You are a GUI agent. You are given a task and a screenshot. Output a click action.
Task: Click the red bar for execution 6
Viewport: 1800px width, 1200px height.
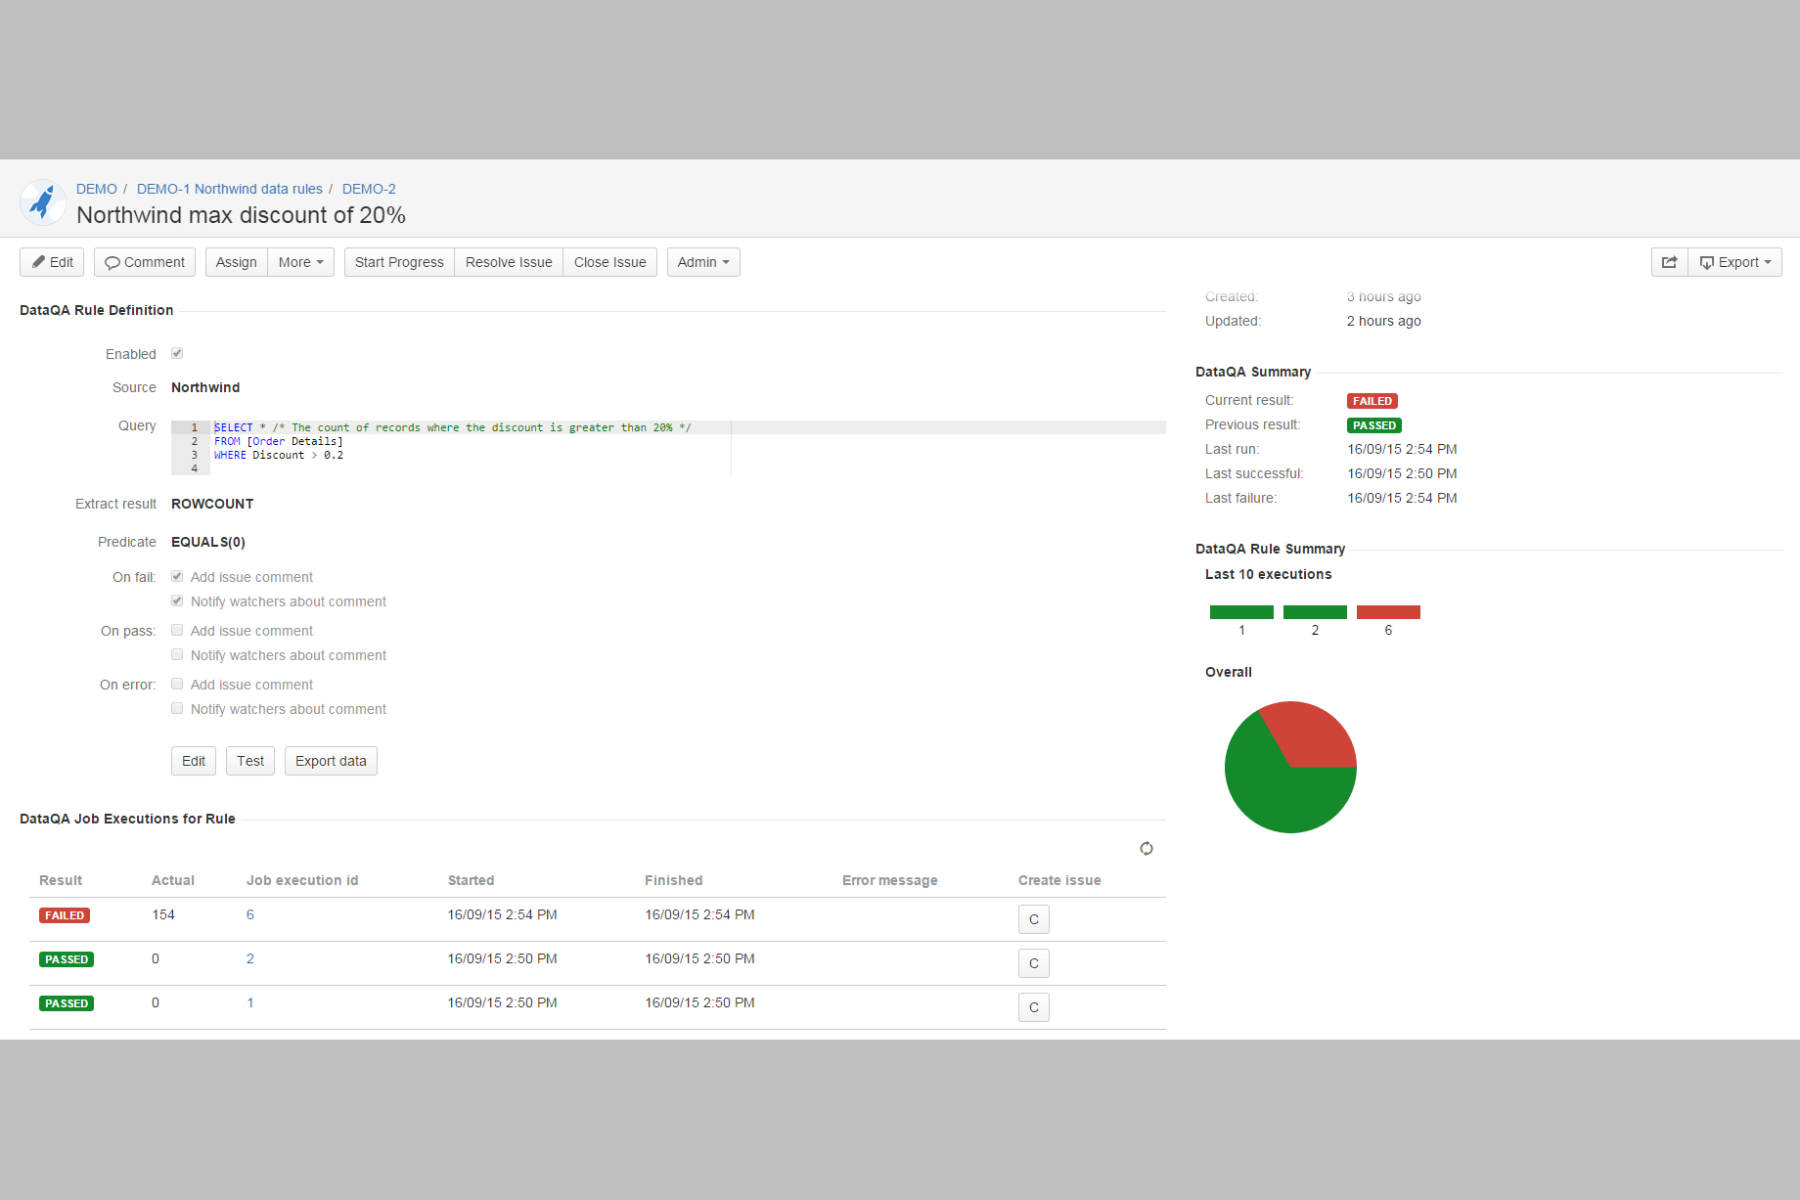pyautogui.click(x=1388, y=612)
